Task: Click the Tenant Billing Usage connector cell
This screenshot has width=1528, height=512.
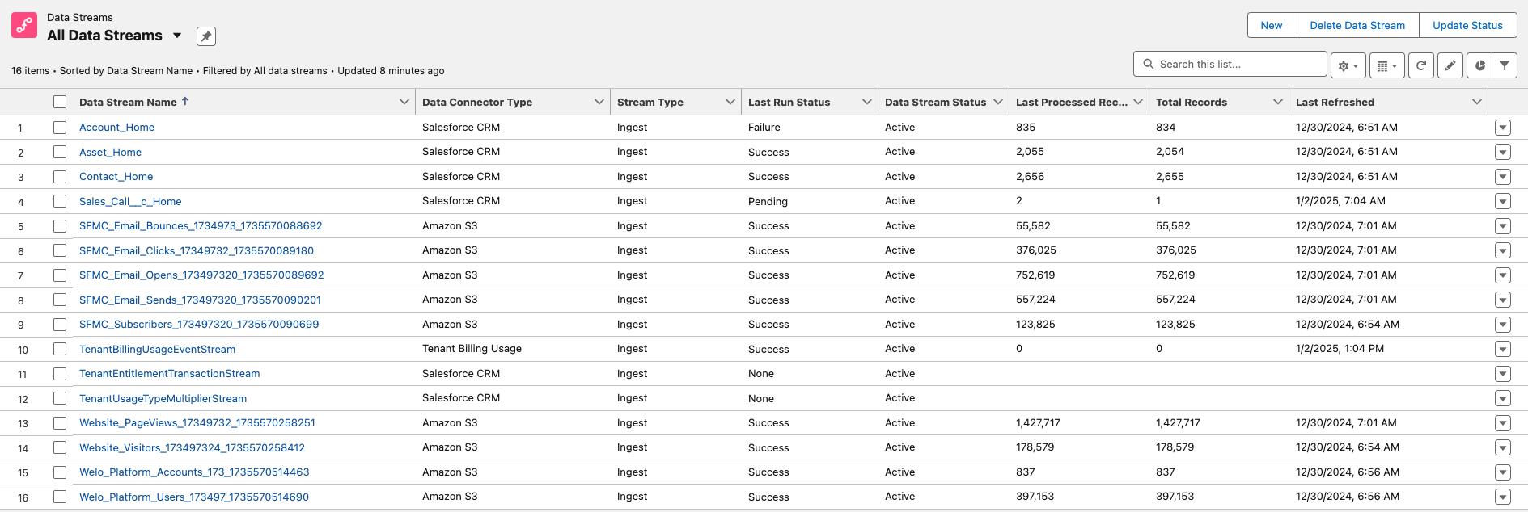Action: (472, 349)
